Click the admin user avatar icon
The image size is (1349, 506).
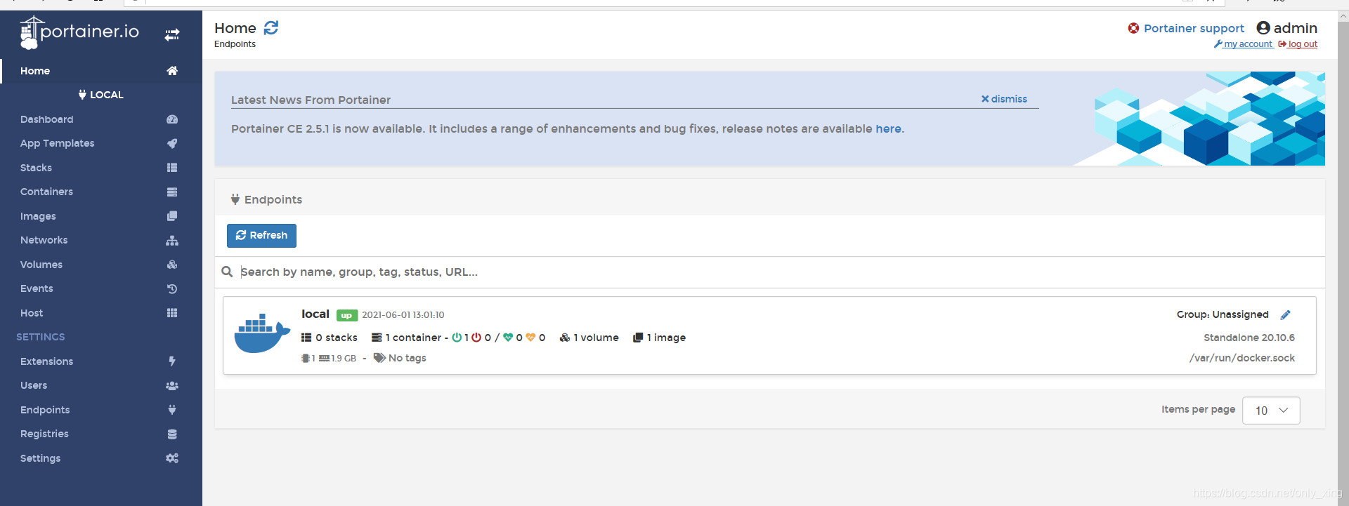(1263, 28)
